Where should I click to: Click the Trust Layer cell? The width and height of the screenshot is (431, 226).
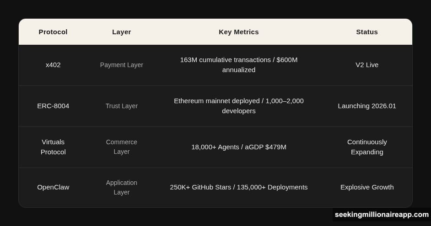point(122,106)
